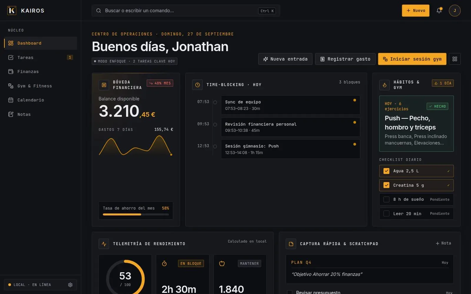Open the grid layout view button

[455, 59]
